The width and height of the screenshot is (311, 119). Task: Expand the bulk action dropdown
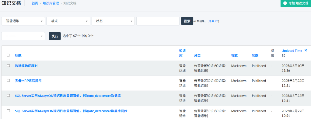[x=23, y=36]
